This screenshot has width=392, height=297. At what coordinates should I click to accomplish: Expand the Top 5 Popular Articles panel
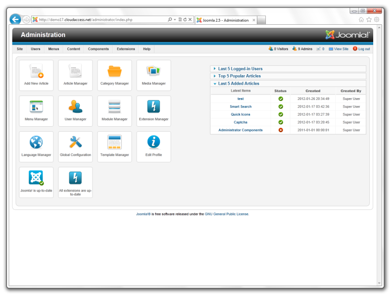[x=288, y=76]
